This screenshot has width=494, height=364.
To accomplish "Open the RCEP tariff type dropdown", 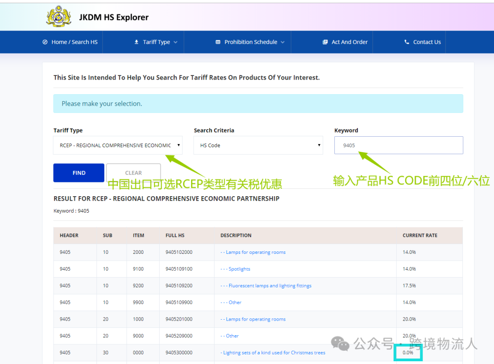I will [x=118, y=145].
